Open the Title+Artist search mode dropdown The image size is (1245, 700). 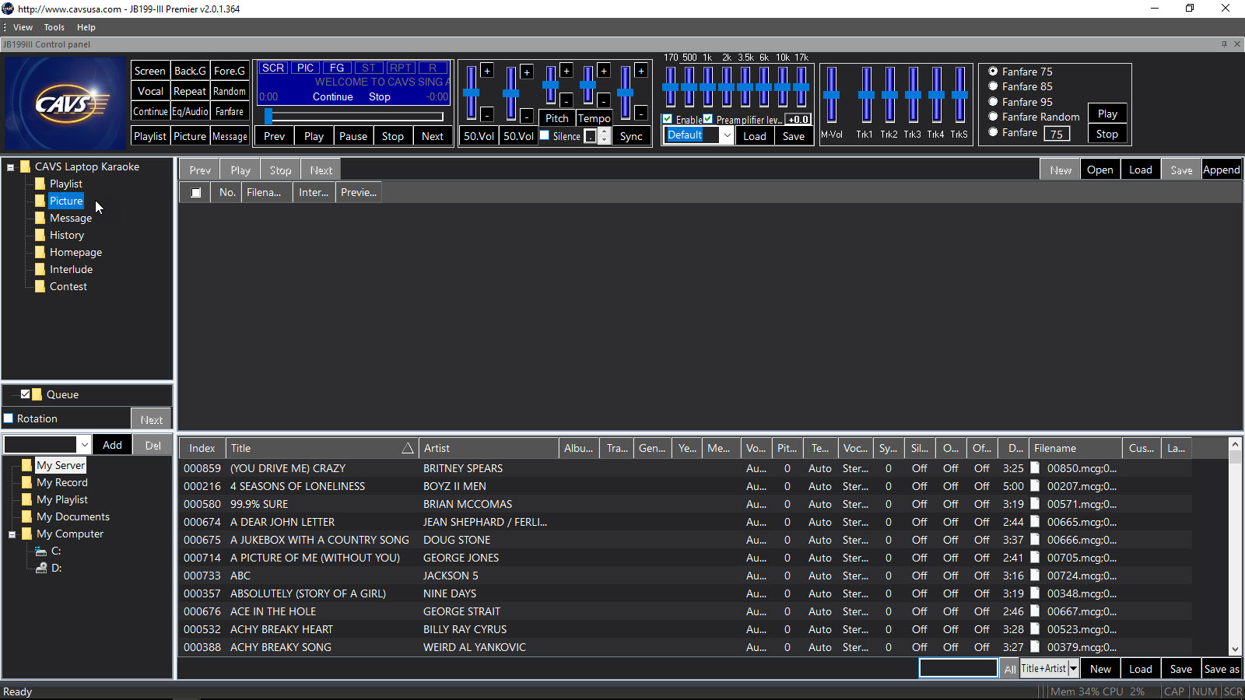pyautogui.click(x=1074, y=668)
